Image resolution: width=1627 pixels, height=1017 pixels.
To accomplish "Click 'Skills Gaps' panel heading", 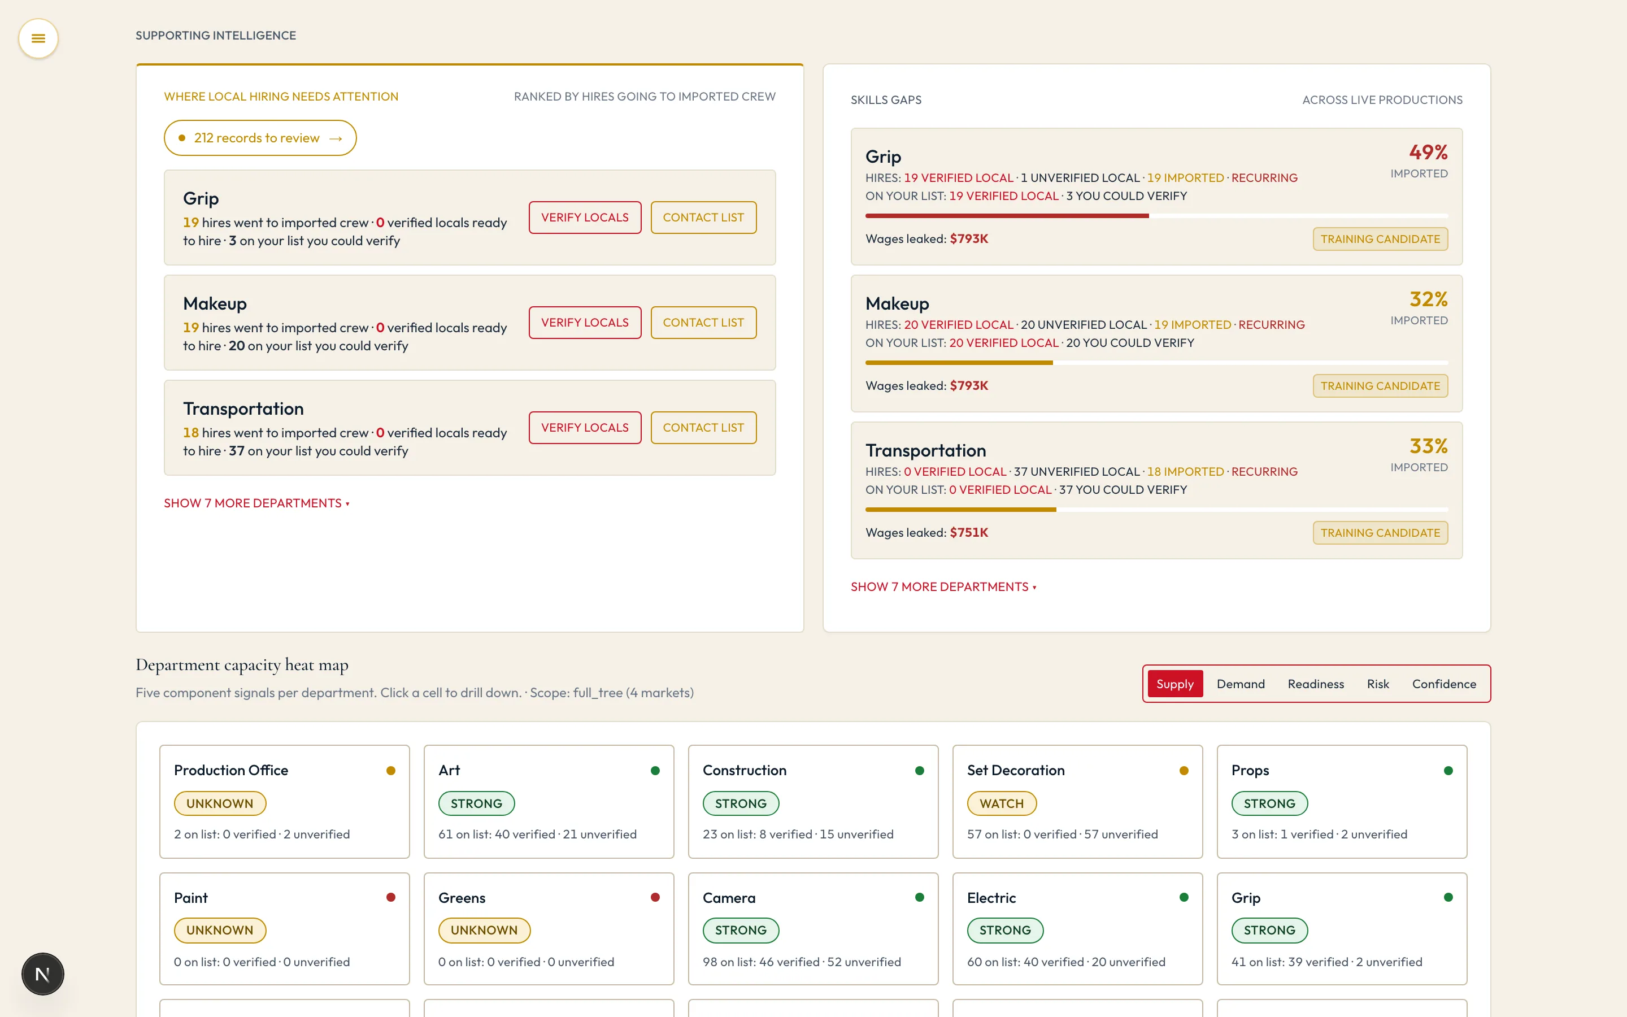I will coord(885,100).
